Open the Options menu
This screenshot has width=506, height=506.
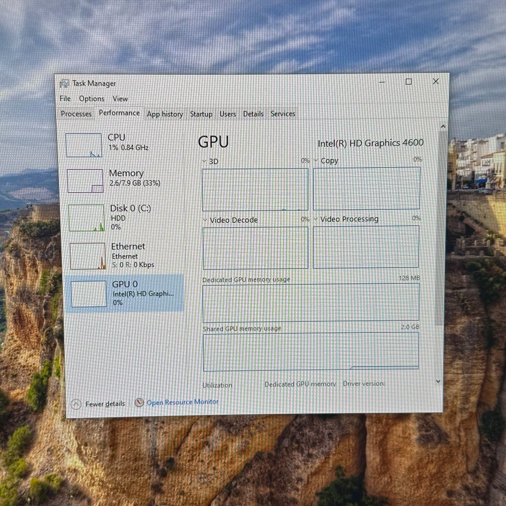[92, 99]
